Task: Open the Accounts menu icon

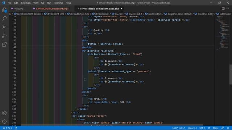Action: tap(4, 113)
